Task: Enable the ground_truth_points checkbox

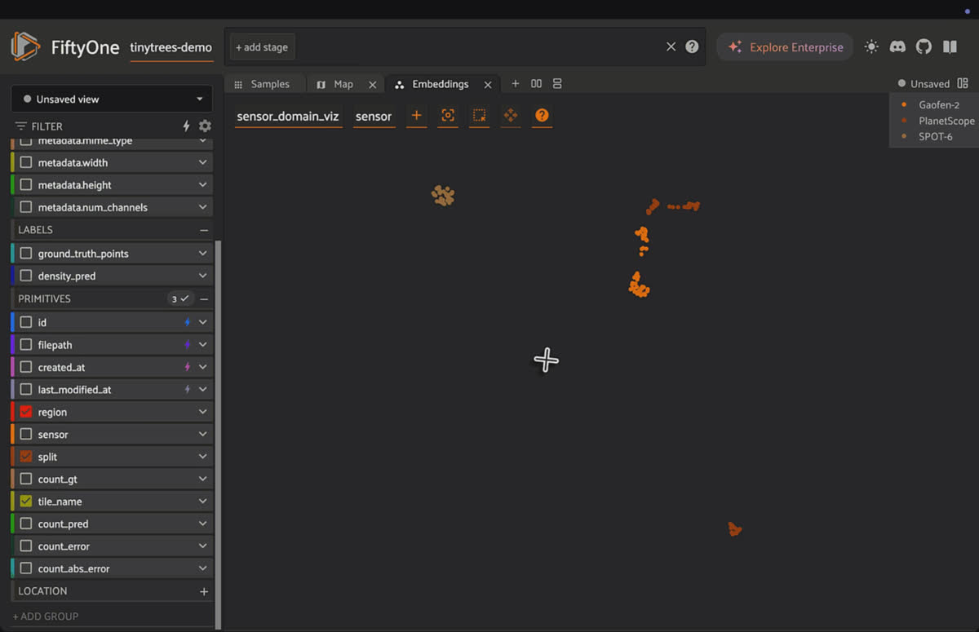Action: tap(26, 254)
